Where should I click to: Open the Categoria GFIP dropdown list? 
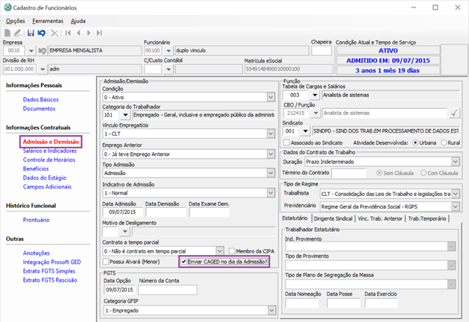tap(271, 309)
